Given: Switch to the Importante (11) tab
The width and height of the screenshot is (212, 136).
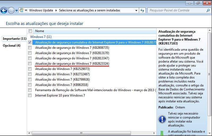Looking at the screenshot, I should tap(15, 39).
